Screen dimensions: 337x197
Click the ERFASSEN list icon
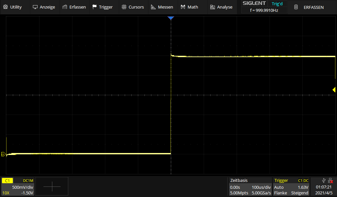(296, 7)
